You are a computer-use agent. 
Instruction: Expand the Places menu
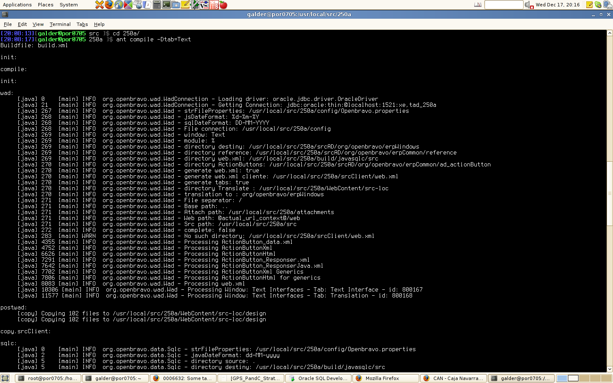46,5
